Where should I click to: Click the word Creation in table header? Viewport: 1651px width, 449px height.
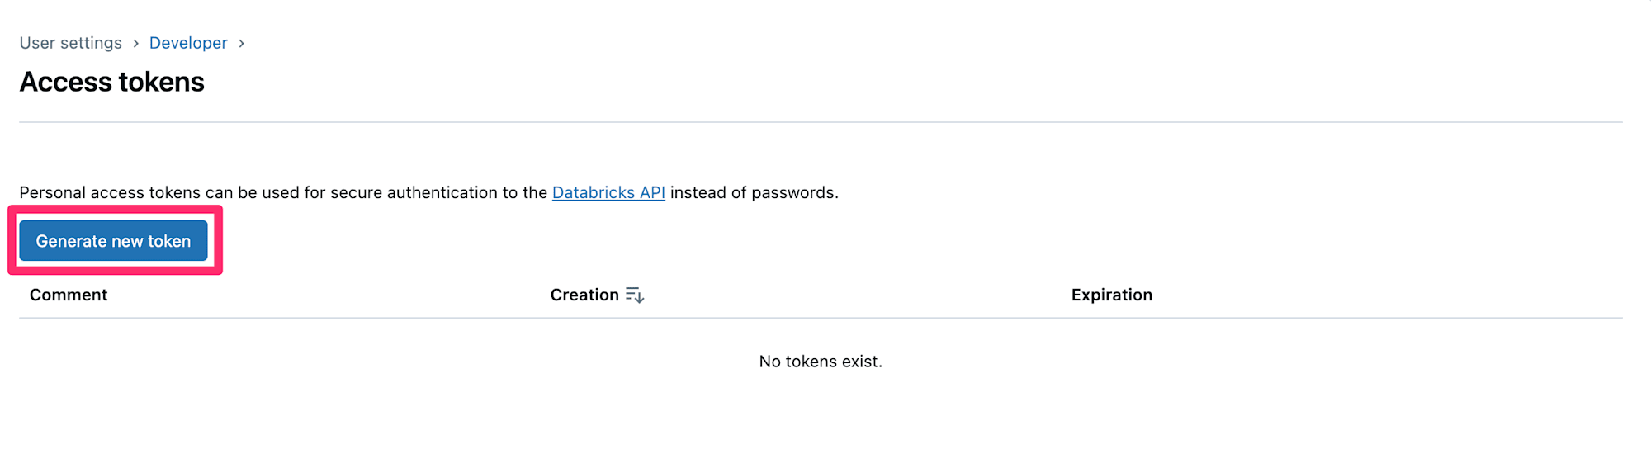point(584,295)
